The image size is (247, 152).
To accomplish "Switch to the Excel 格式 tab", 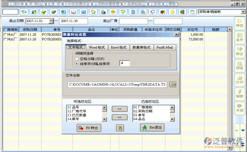I will tap(118, 48).
